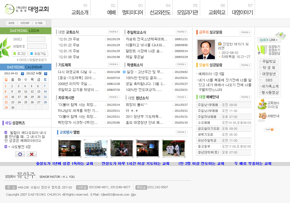
Task: Answer X (false) on Bible quiz
Action: [32, 154]
